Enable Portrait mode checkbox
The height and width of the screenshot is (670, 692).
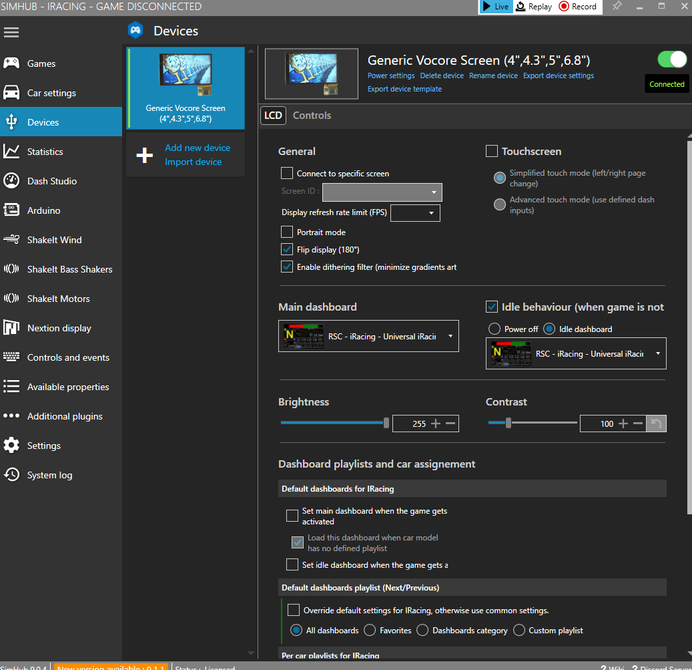(287, 232)
